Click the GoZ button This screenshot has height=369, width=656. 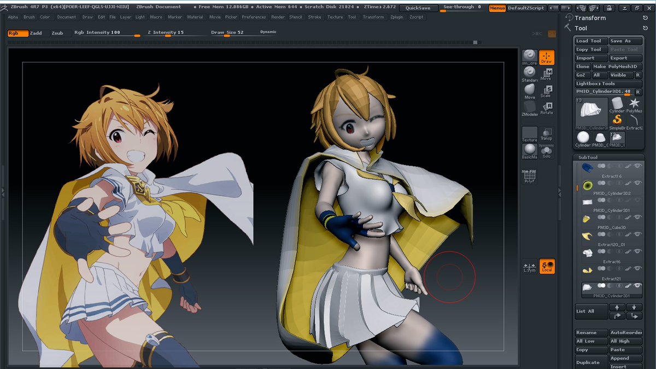(582, 75)
